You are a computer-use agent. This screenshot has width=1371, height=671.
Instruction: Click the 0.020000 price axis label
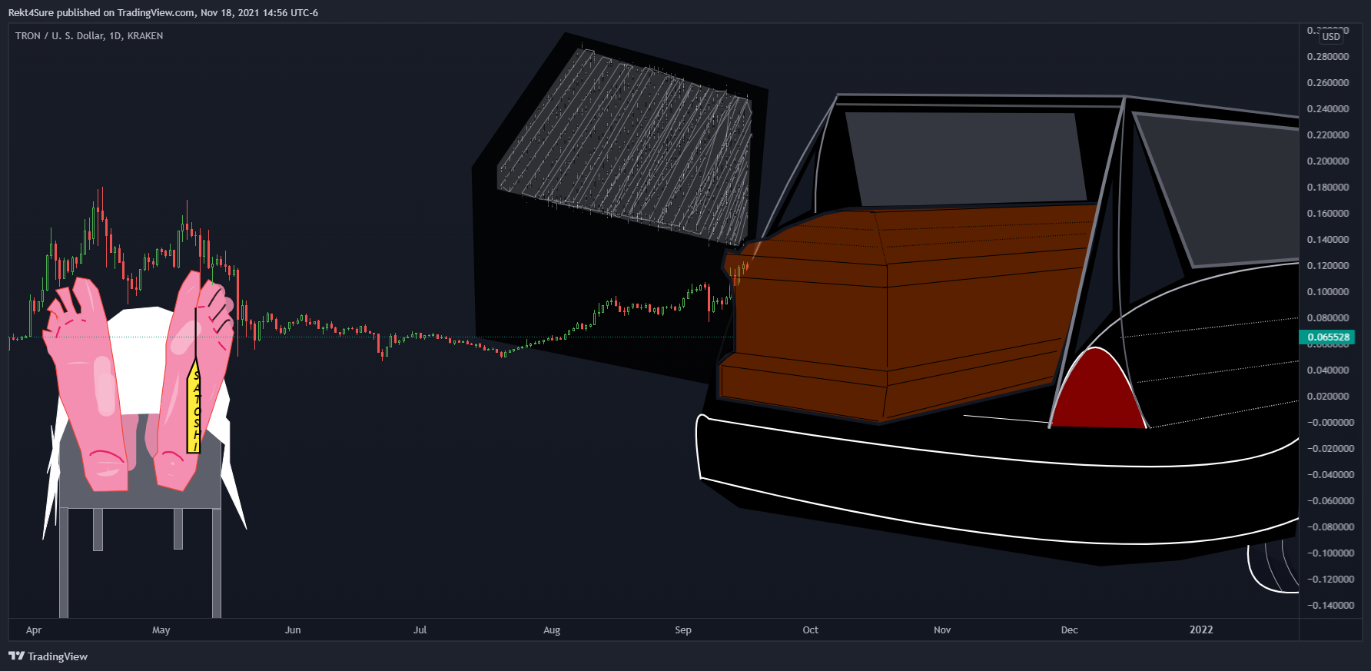coord(1328,397)
